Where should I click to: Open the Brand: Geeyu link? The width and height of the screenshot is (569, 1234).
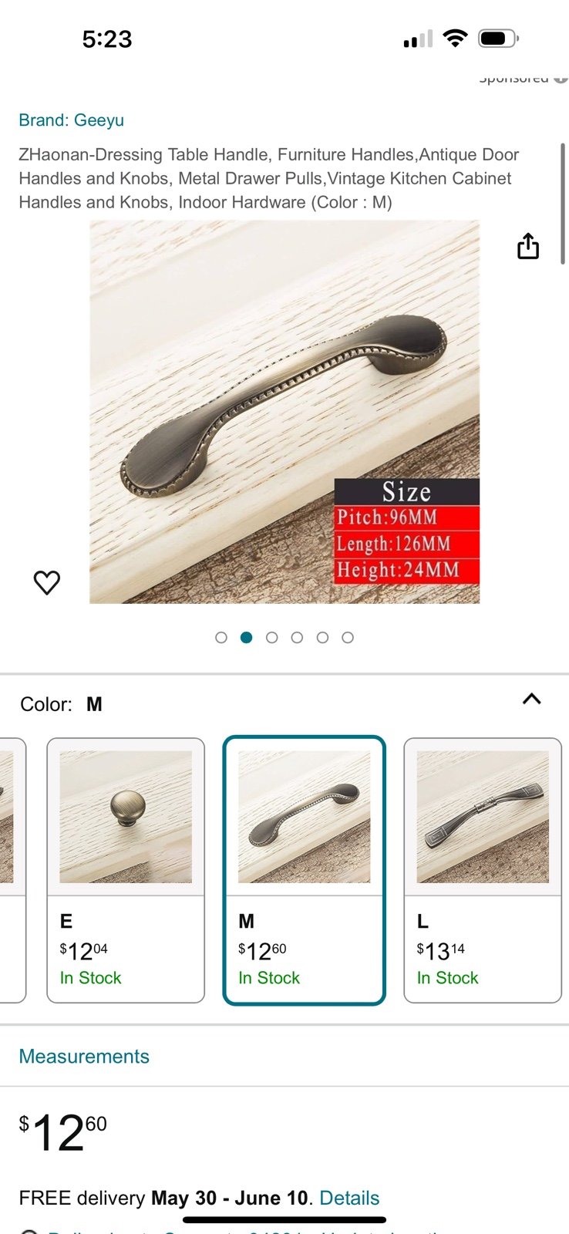(71, 120)
